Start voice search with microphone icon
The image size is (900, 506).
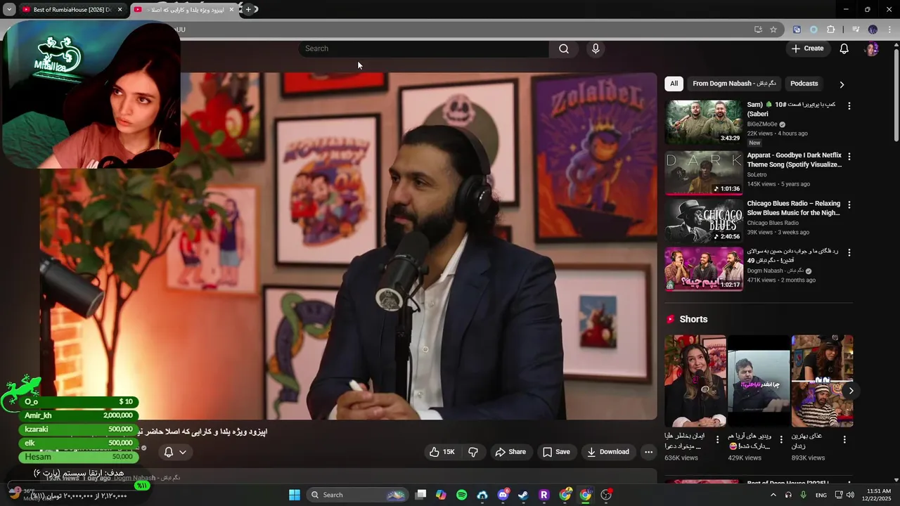(596, 48)
